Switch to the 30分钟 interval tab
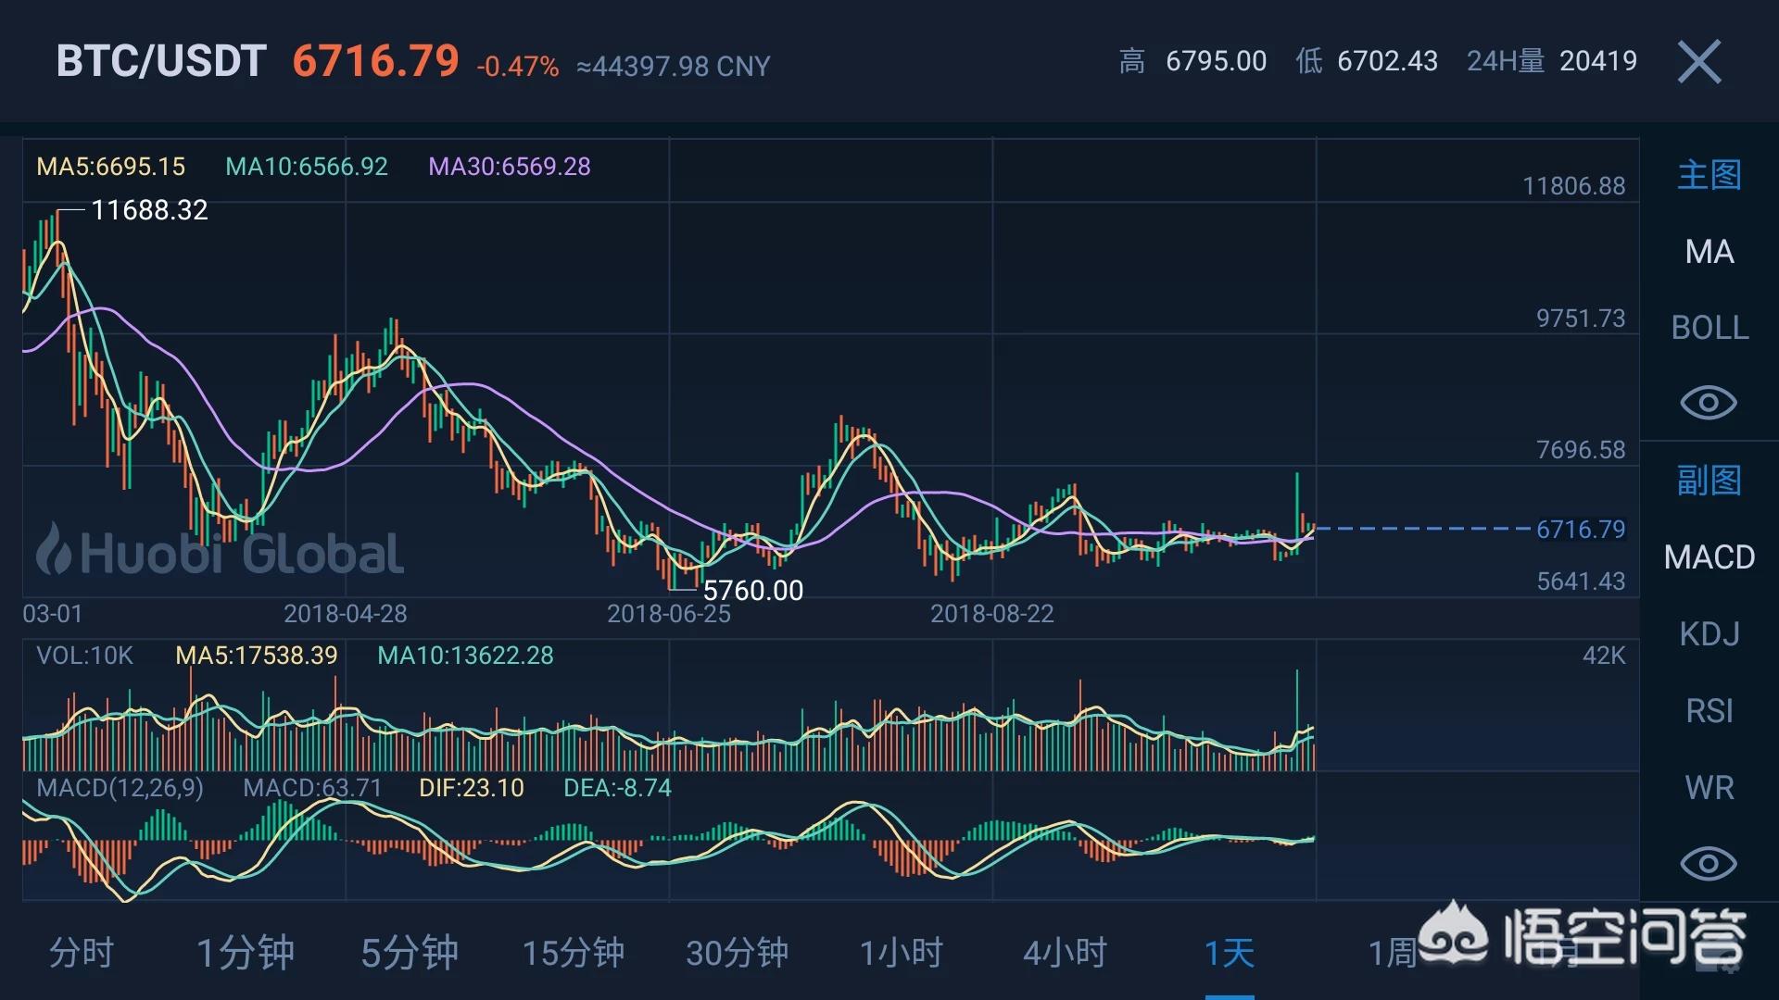This screenshot has height=1000, width=1779. (x=738, y=953)
